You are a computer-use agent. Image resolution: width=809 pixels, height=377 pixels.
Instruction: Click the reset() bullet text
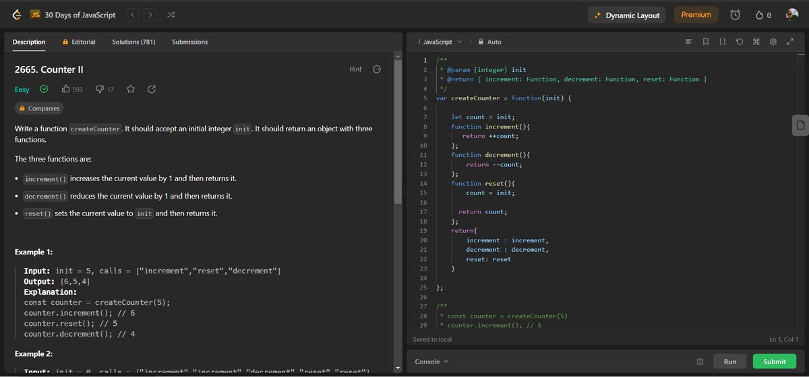point(120,213)
